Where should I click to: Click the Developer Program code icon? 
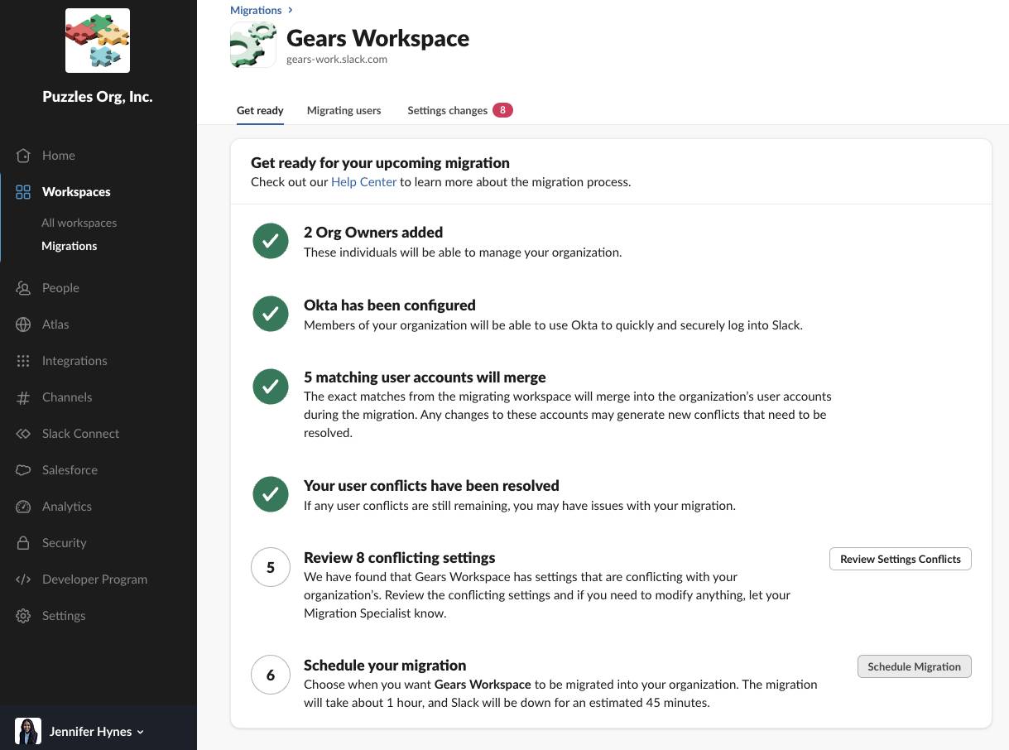[x=23, y=579]
